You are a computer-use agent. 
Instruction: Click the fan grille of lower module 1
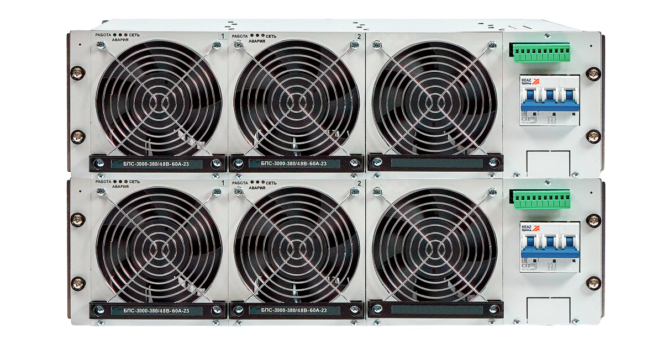tap(159, 247)
